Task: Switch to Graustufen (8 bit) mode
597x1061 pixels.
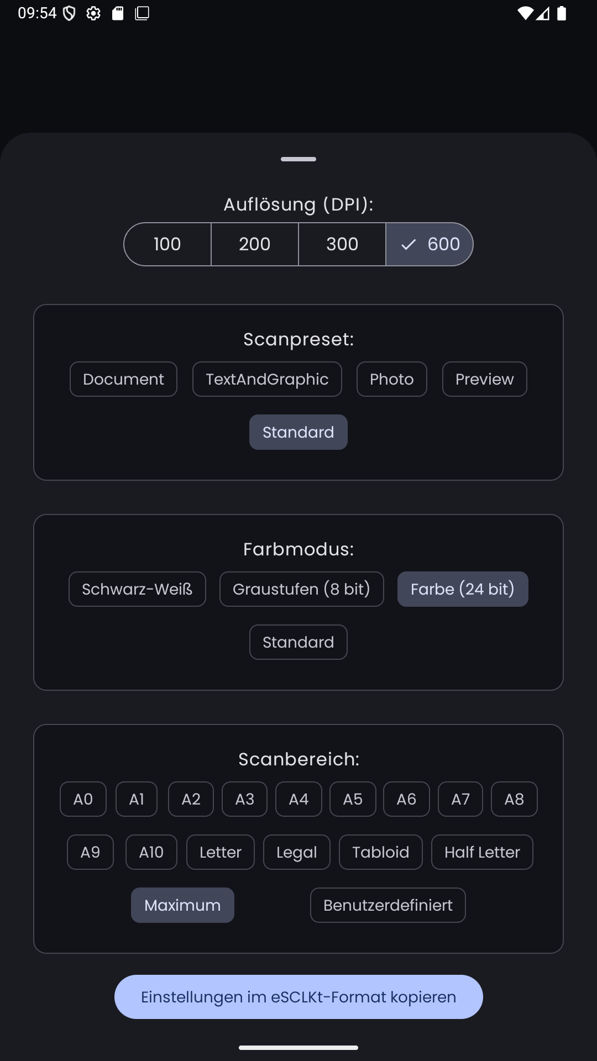Action: [x=301, y=589]
